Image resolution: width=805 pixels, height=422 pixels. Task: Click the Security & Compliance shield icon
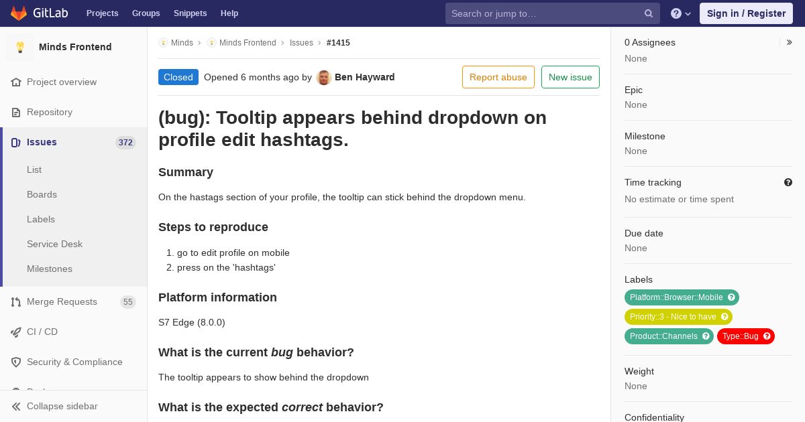click(x=16, y=362)
